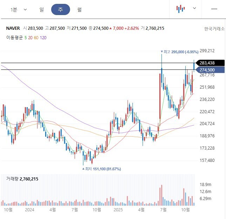The image size is (226, 219).
Task: Click the 거래량 2,760,215 volume label
Action: tap(22, 179)
